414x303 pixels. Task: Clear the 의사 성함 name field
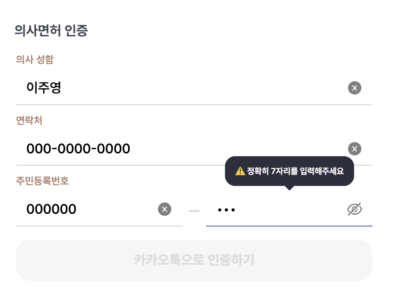tap(355, 88)
